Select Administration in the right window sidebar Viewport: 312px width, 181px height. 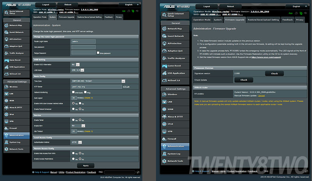175,146
